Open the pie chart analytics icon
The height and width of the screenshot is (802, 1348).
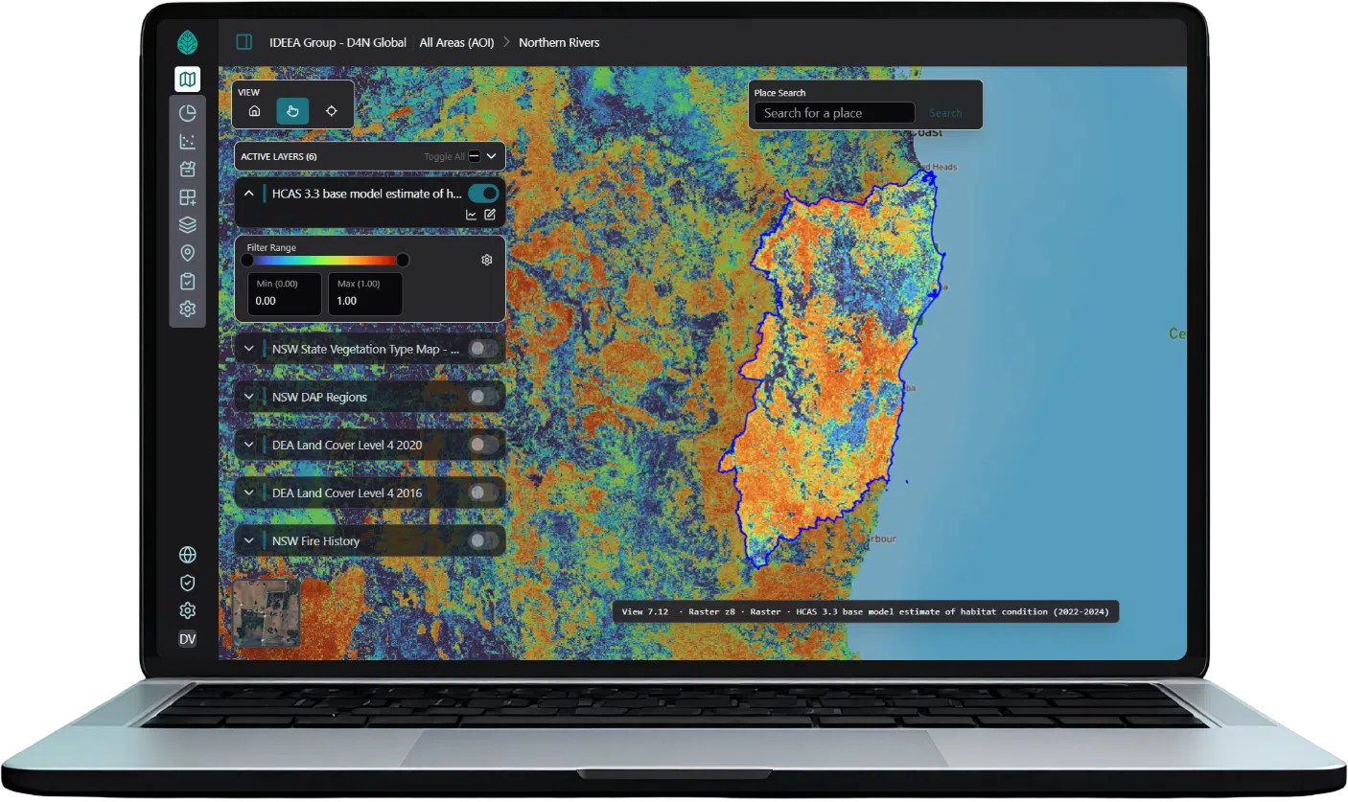pos(188,113)
